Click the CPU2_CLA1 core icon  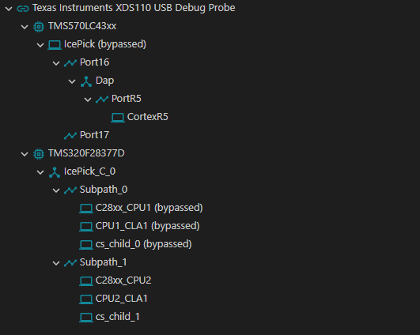click(86, 299)
